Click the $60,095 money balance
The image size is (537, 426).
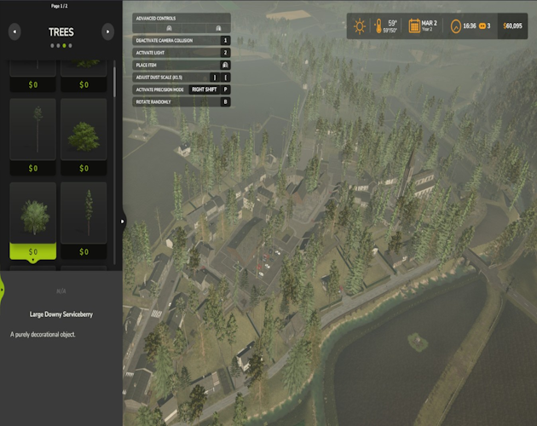pos(512,26)
